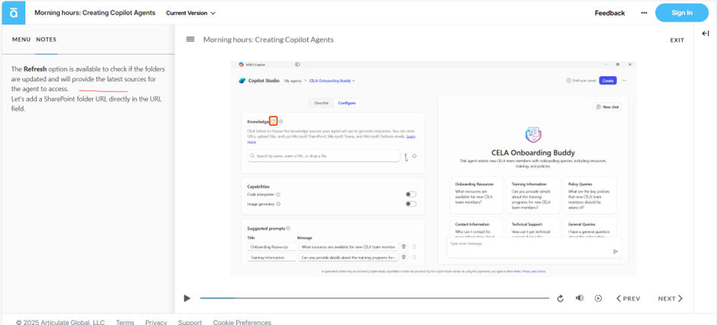717x325 pixels.
Task: Select the Onboarding Resources prompt card
Action: pyautogui.click(x=477, y=196)
